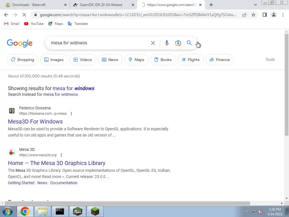The height and width of the screenshot is (217, 289).
Task: Open News sublink under Mesa 3D
Action: 42,183
